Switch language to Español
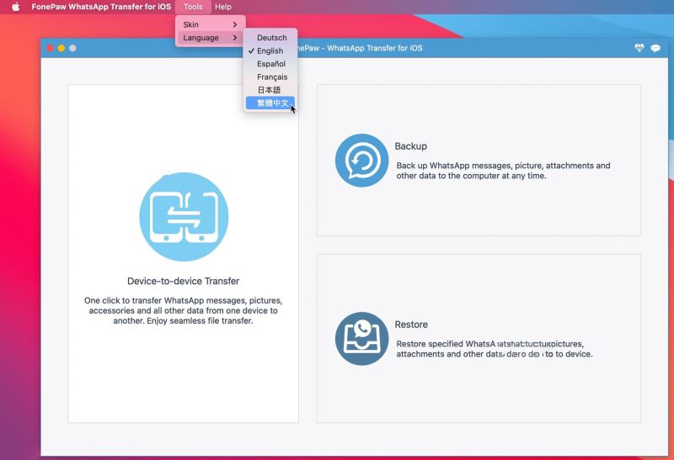This screenshot has width=674, height=460. point(270,64)
